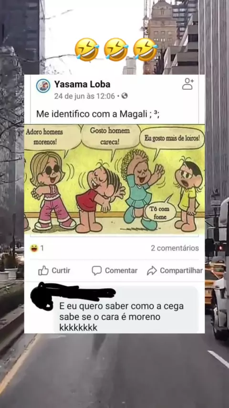Click the post caption 'Me identifico com a Magali'

click(98, 114)
